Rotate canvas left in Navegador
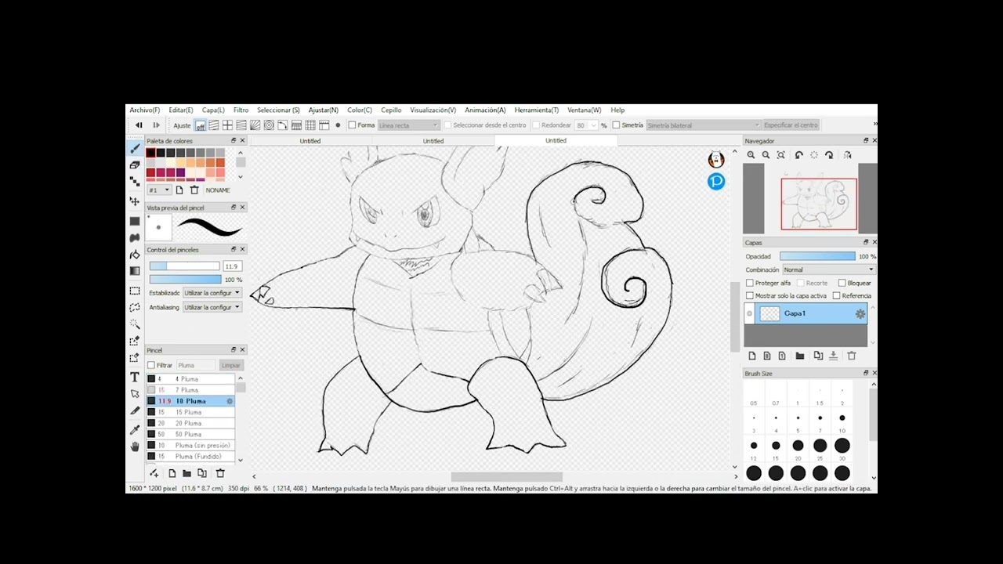This screenshot has height=564, width=1003. (x=798, y=155)
